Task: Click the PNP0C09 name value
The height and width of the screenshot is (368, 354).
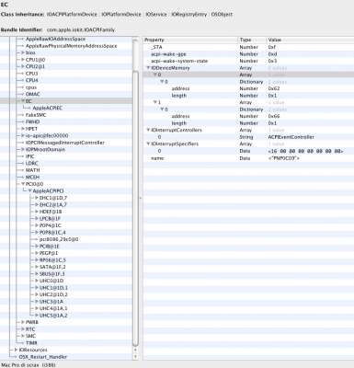Action: (284, 158)
